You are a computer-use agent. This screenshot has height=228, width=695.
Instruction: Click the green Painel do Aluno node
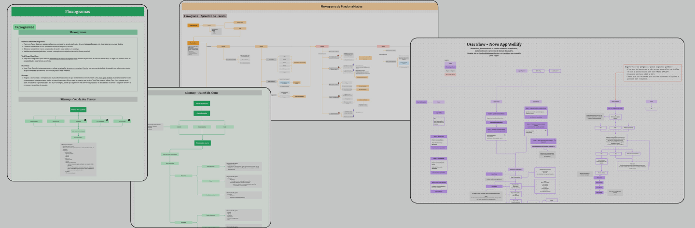point(201,103)
